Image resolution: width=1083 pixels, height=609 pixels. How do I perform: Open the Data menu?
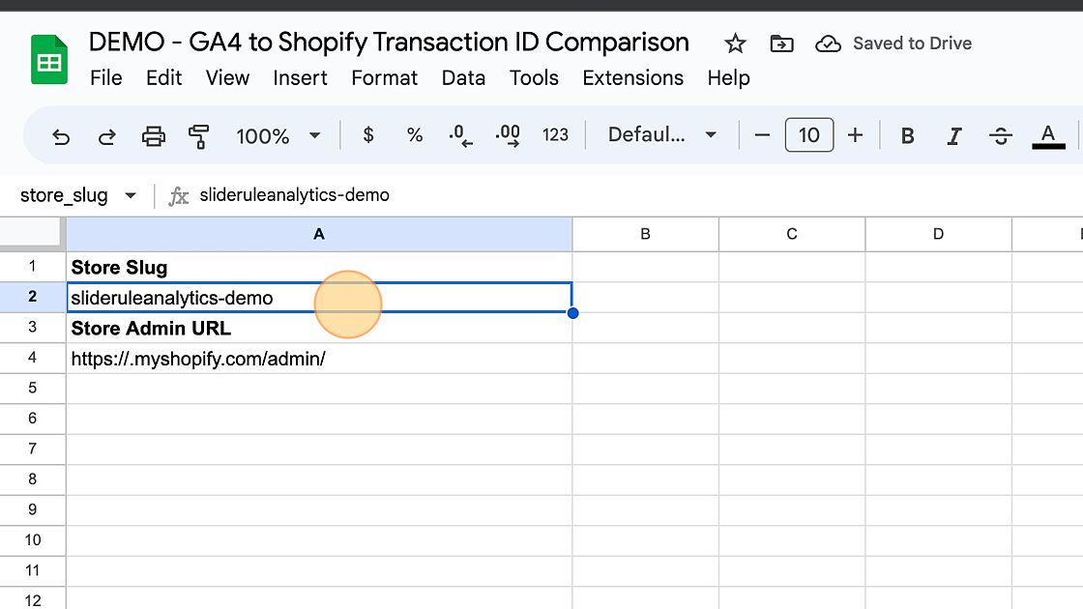click(463, 78)
